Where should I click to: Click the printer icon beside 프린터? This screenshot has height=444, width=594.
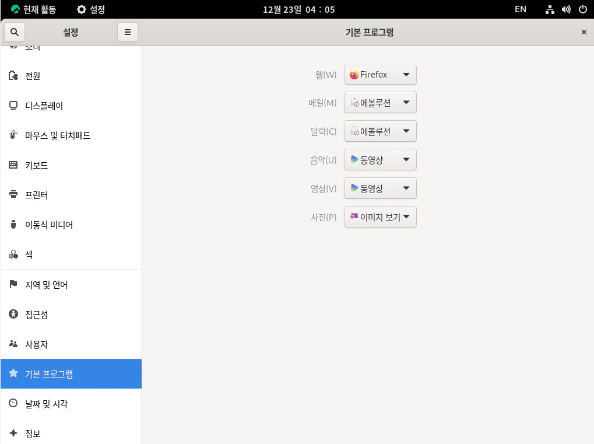tap(13, 194)
